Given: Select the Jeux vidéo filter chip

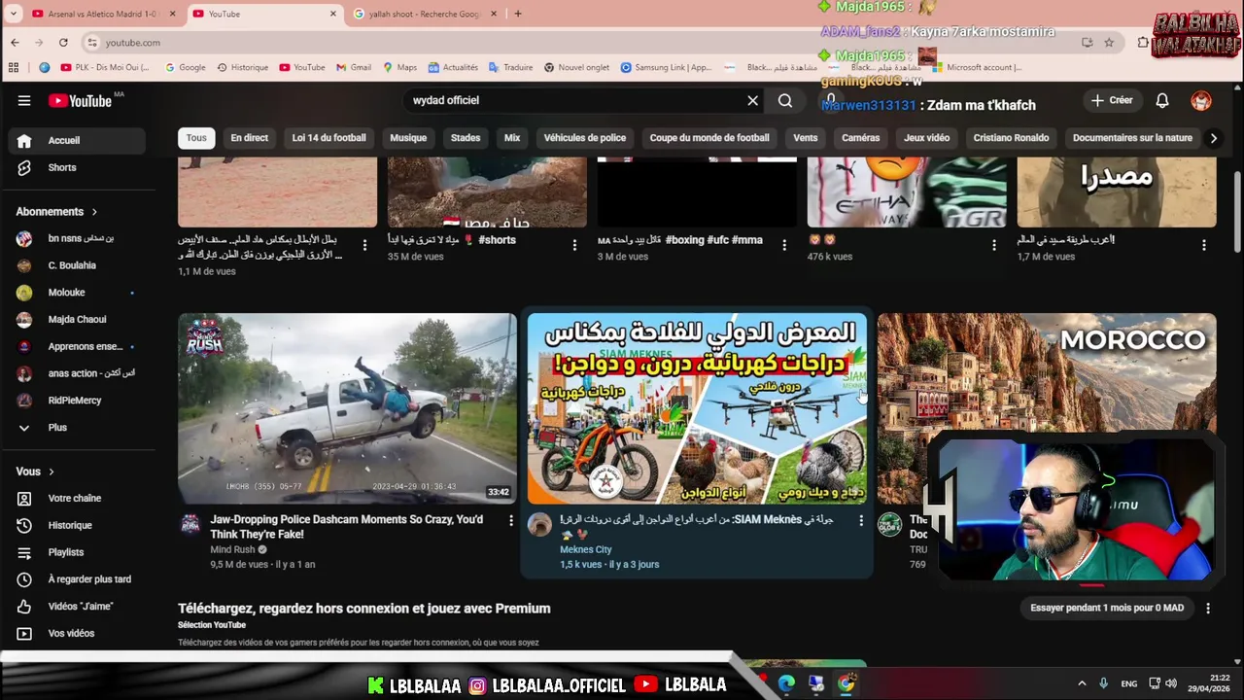Looking at the screenshot, I should (x=926, y=138).
